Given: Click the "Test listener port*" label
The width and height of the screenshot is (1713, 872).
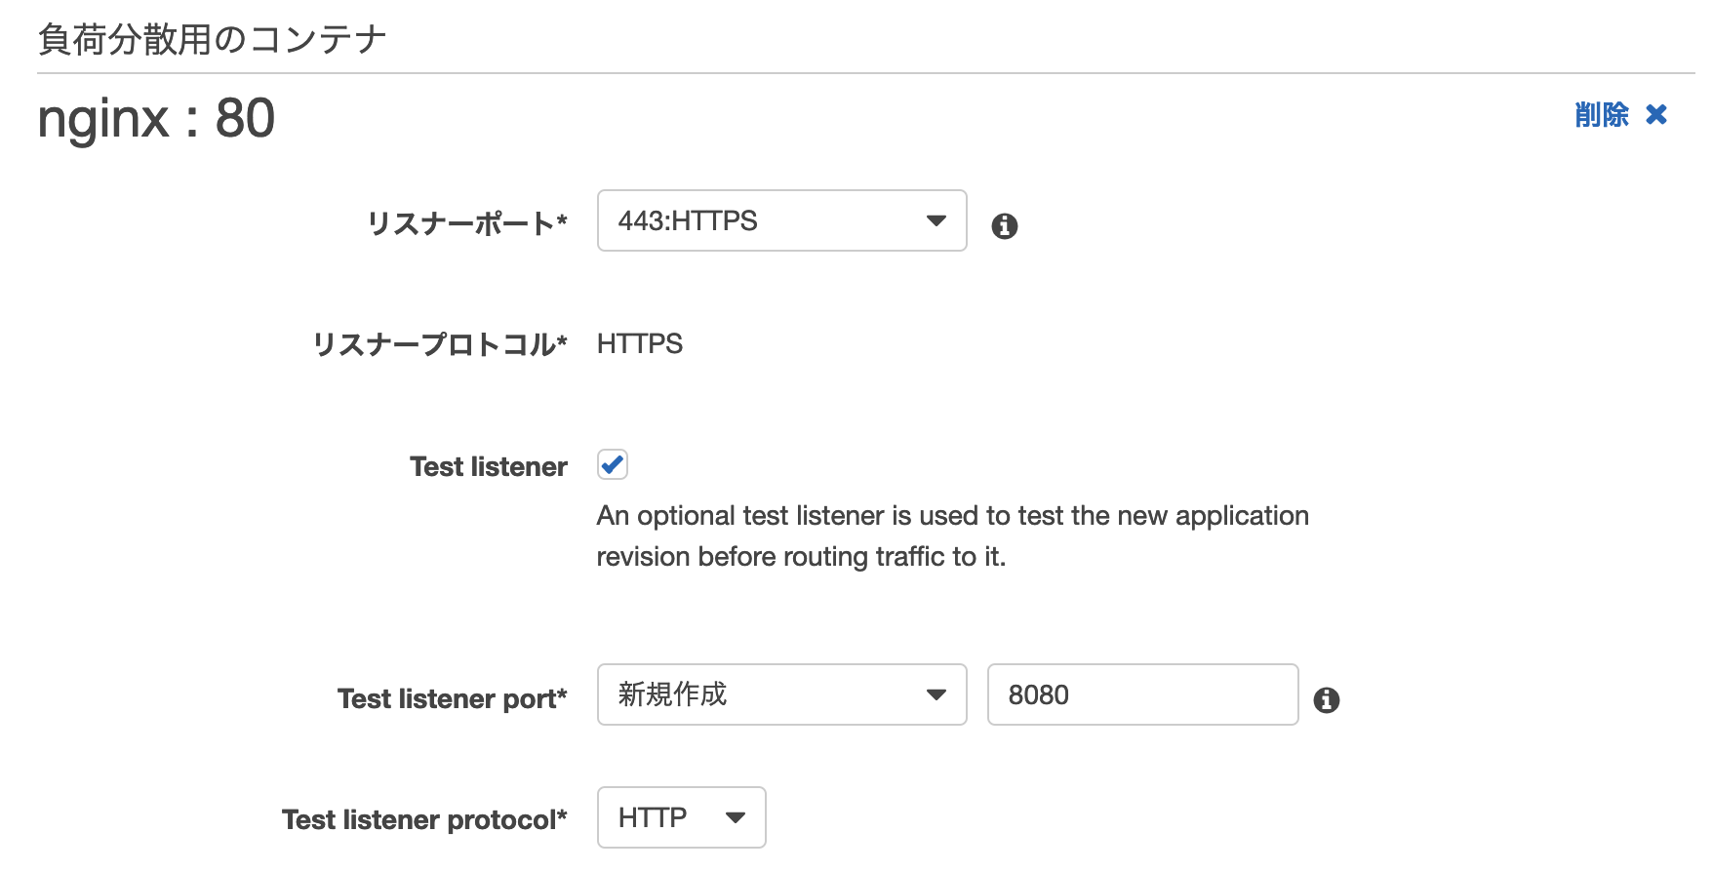Looking at the screenshot, I should [x=452, y=699].
